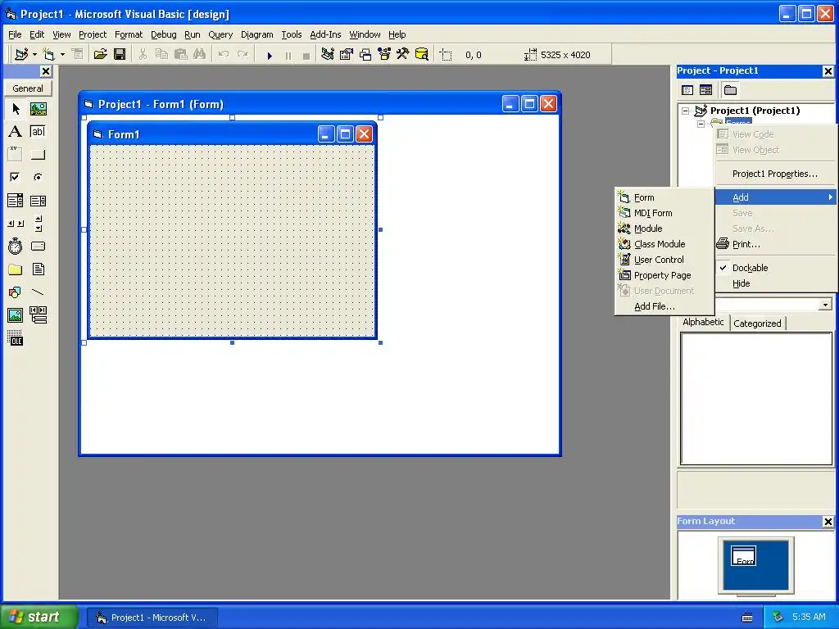Select the Data control tool

[38, 315]
